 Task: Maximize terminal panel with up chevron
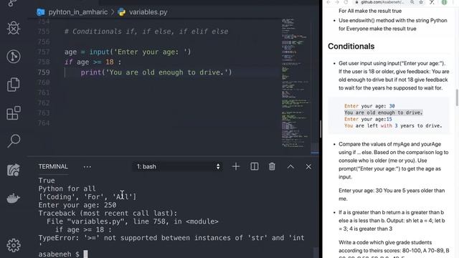pos(290,166)
